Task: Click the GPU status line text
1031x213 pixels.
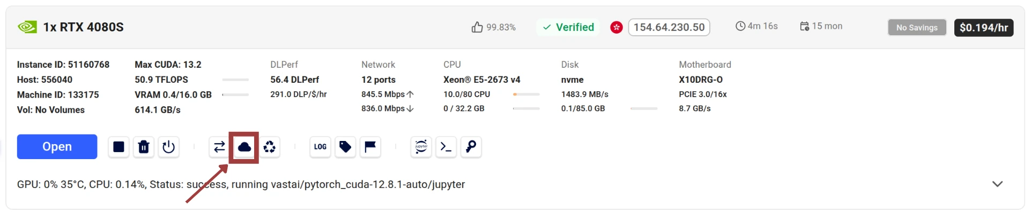Action: click(x=241, y=185)
